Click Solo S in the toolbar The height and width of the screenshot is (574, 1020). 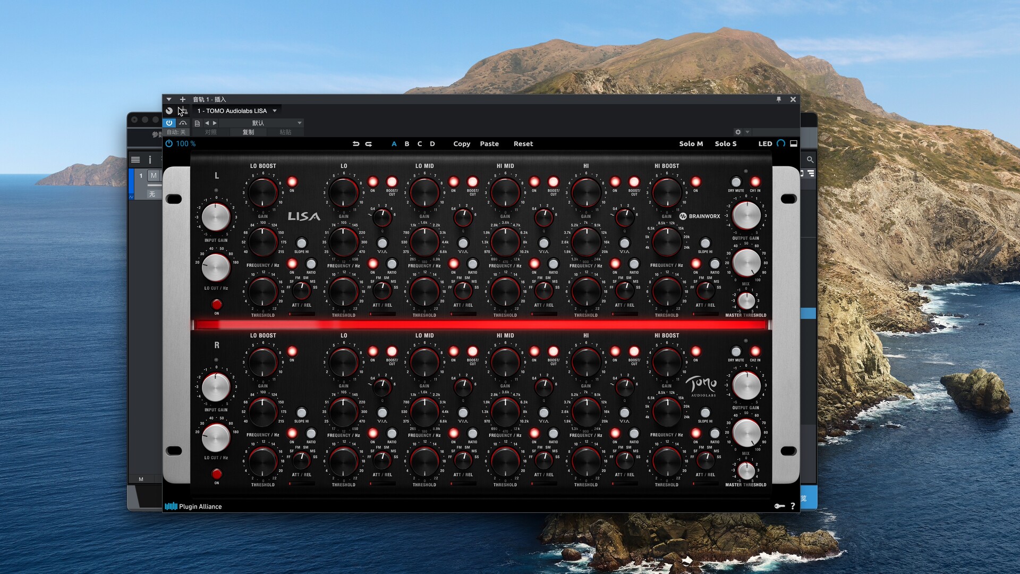tap(726, 144)
